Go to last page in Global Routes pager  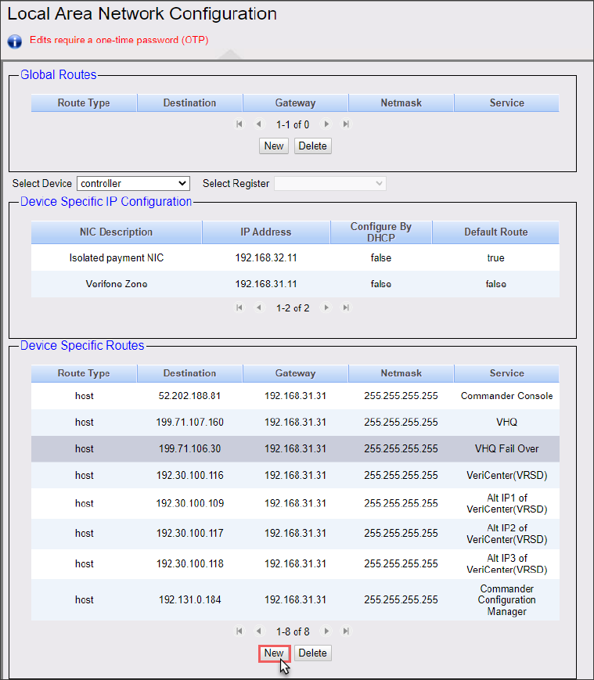(346, 124)
